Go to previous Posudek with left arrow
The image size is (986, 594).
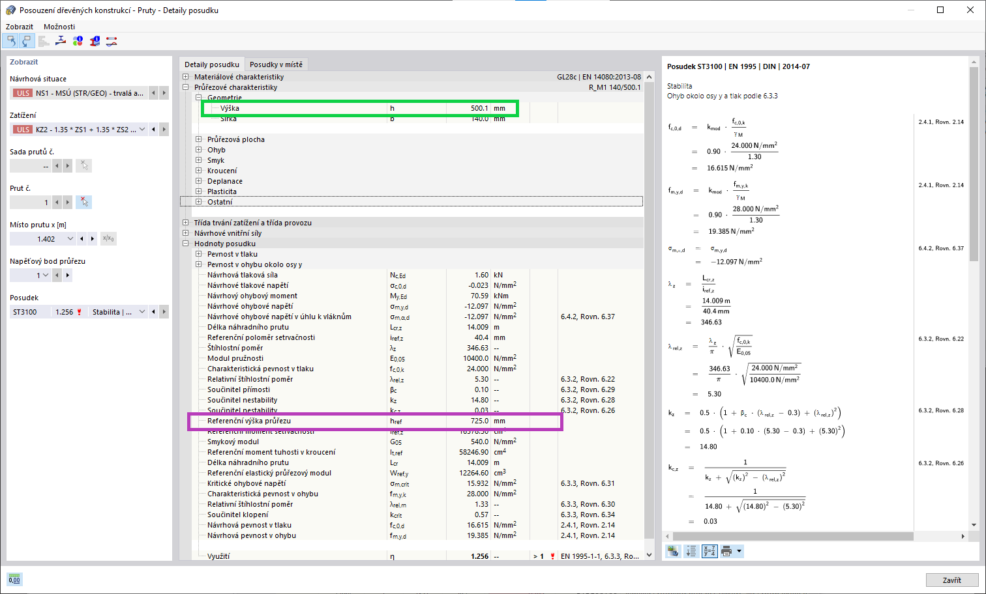point(154,311)
